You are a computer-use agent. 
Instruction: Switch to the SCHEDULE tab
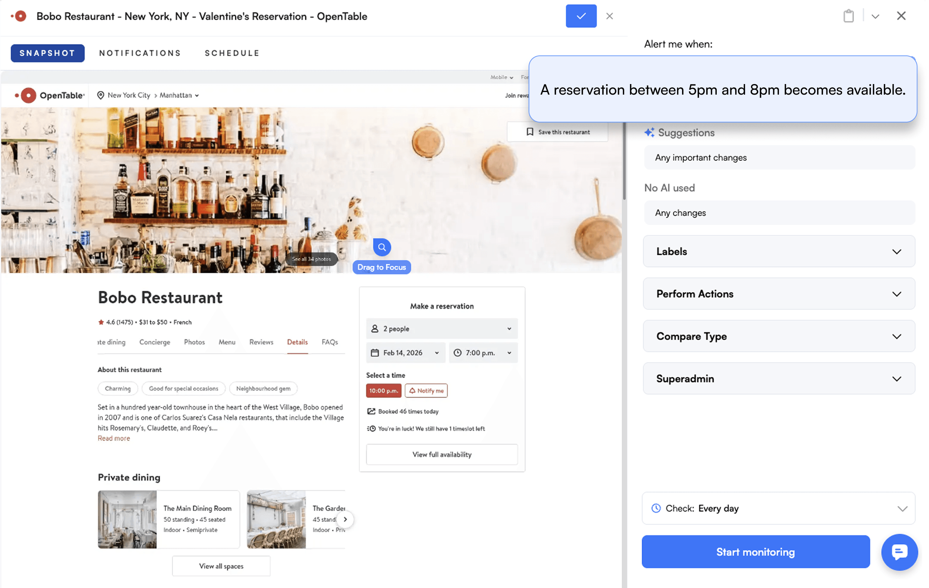click(x=232, y=53)
